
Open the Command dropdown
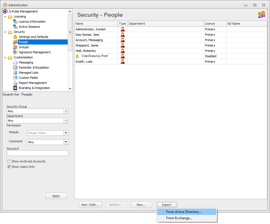pyautogui.click(x=66, y=142)
